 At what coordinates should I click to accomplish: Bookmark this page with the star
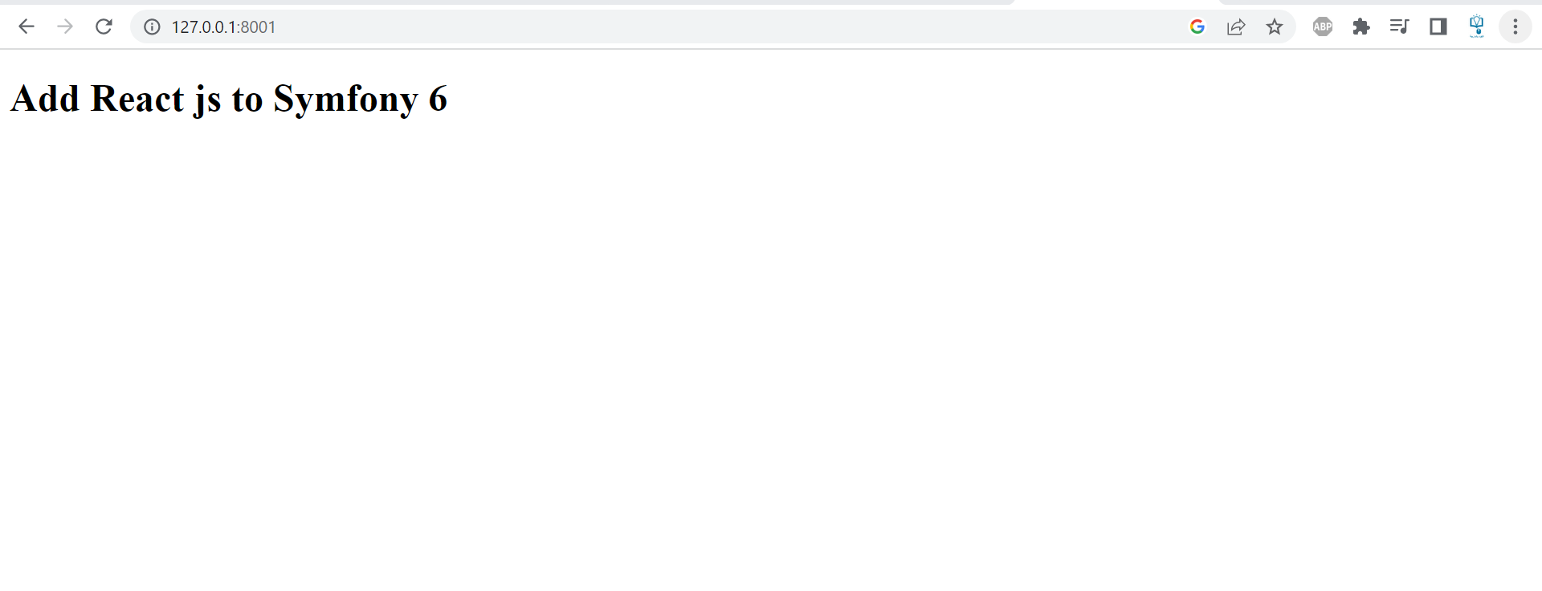pos(1275,26)
